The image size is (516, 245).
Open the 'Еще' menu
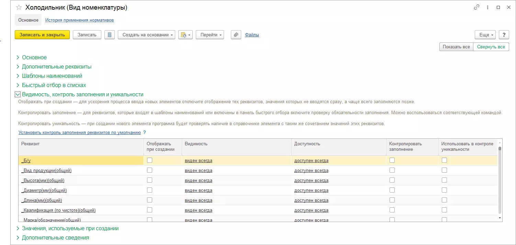[485, 35]
